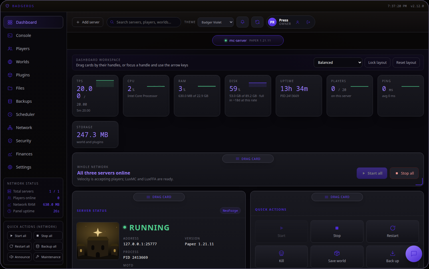Select the CPU stat card
Image resolution: width=429 pixels, height=269 pixels.
click(x=146, y=96)
